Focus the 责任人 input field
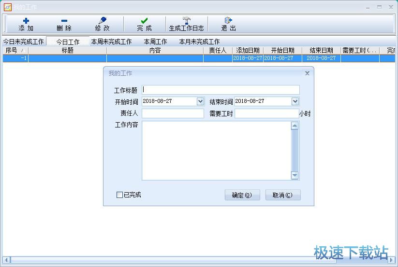 point(173,113)
